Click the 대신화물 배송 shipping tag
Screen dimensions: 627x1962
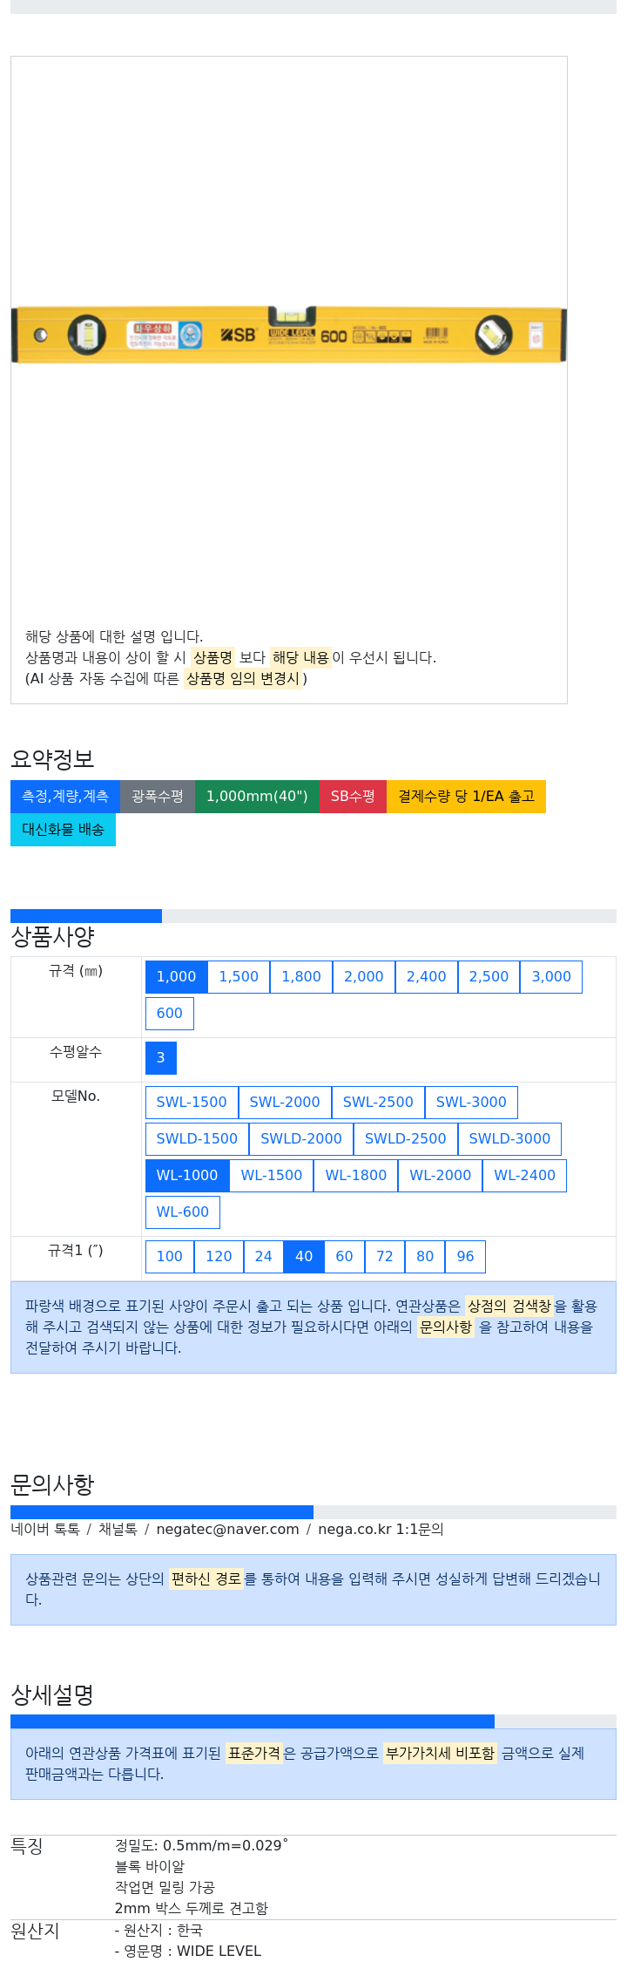point(63,830)
